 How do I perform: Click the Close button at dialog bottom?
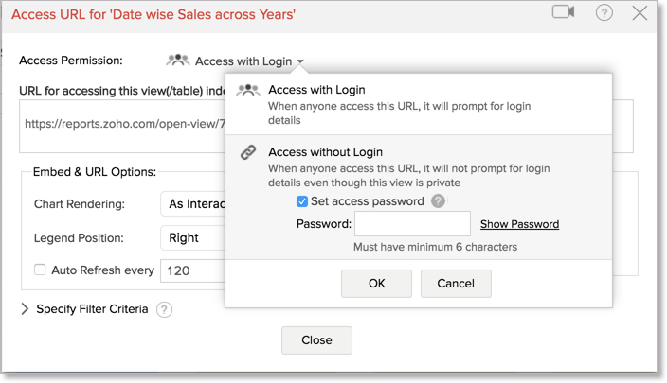click(316, 340)
